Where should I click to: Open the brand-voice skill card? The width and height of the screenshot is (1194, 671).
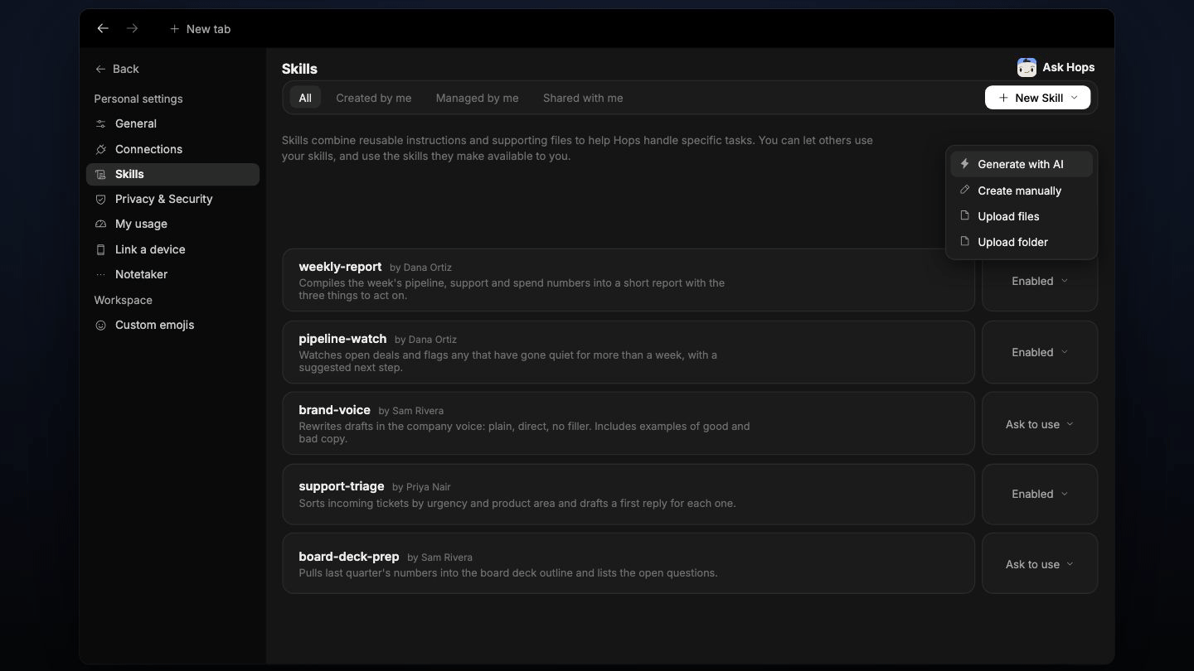click(629, 424)
